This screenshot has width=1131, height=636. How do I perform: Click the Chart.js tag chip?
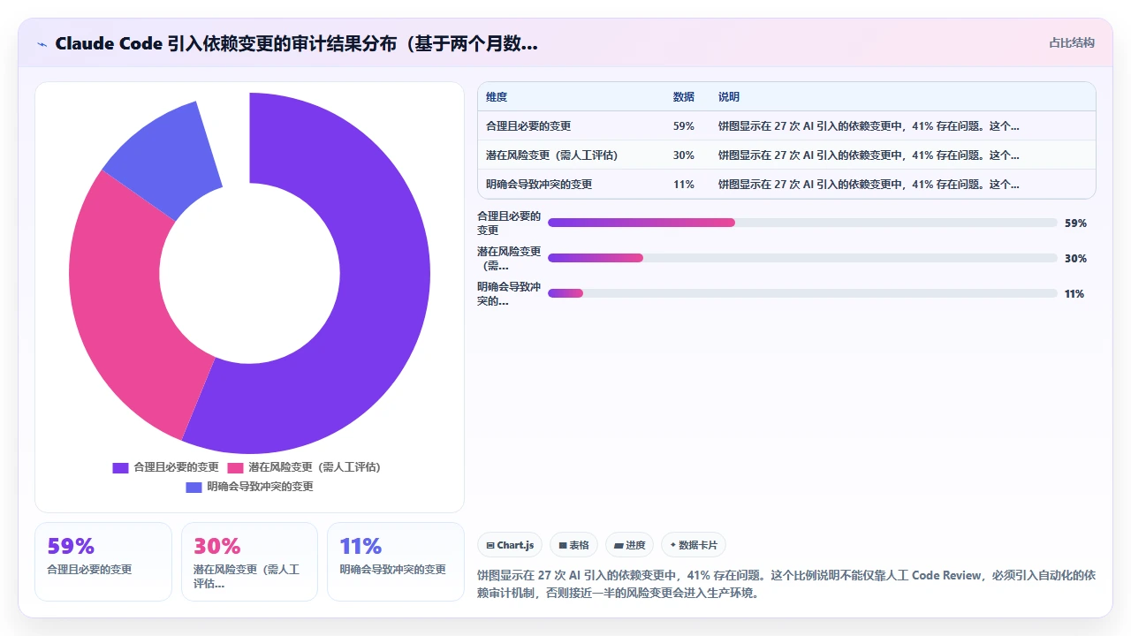click(x=510, y=545)
